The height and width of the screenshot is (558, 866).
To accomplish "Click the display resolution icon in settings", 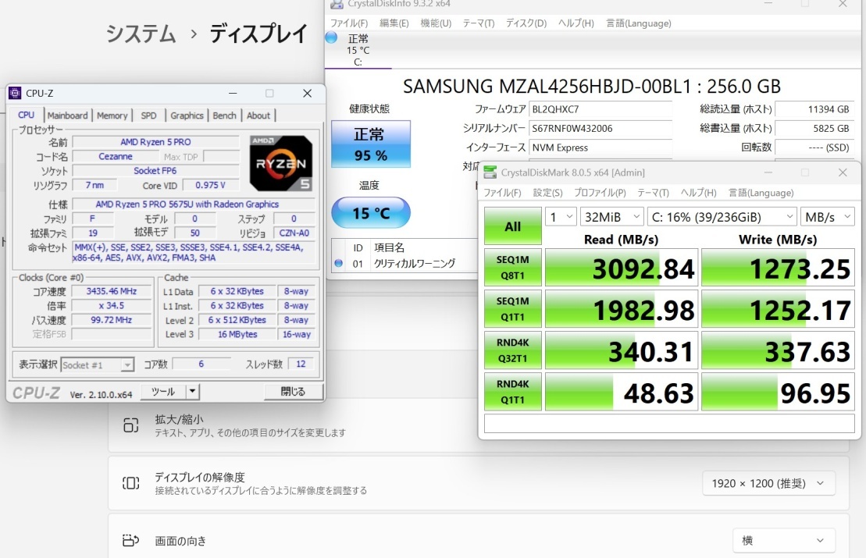I will tap(131, 484).
